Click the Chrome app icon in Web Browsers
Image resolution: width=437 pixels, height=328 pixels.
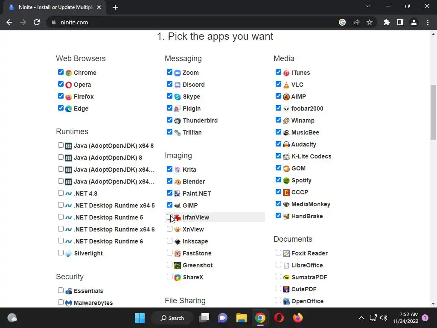tap(69, 73)
